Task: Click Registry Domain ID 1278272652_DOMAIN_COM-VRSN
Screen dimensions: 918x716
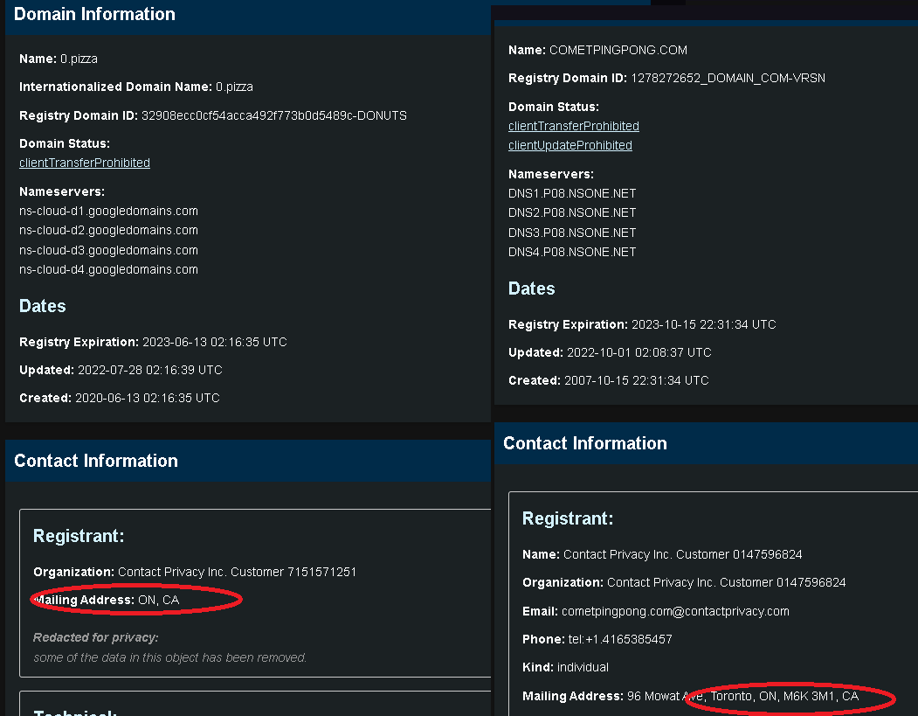Action: 666,78
